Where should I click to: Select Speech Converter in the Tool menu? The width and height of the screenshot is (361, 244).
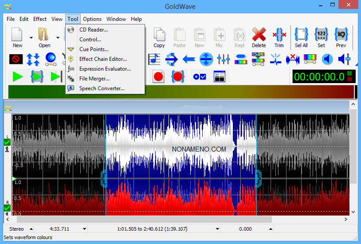click(102, 88)
